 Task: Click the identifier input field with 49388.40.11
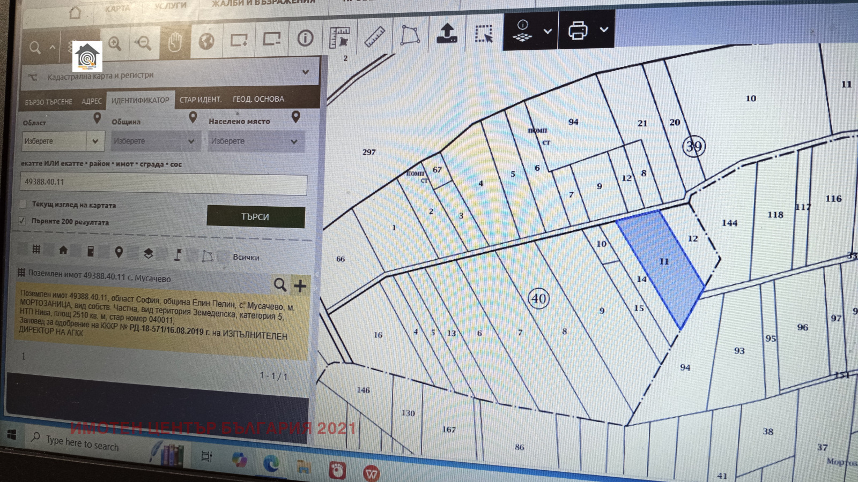[164, 183]
